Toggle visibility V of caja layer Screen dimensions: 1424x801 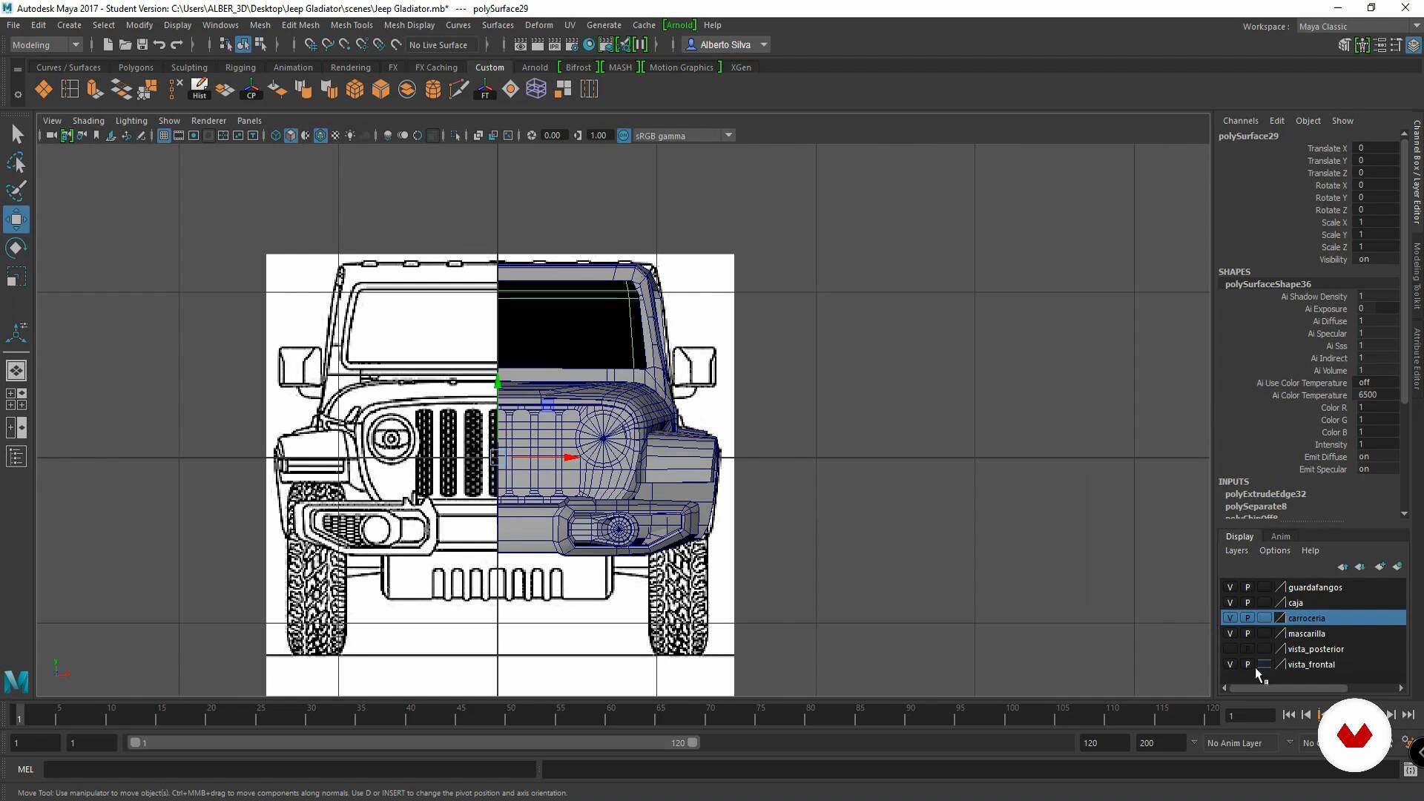pyautogui.click(x=1230, y=603)
